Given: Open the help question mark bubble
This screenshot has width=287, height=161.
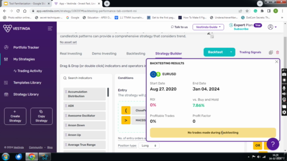Looking at the screenshot, I should point(273,144).
